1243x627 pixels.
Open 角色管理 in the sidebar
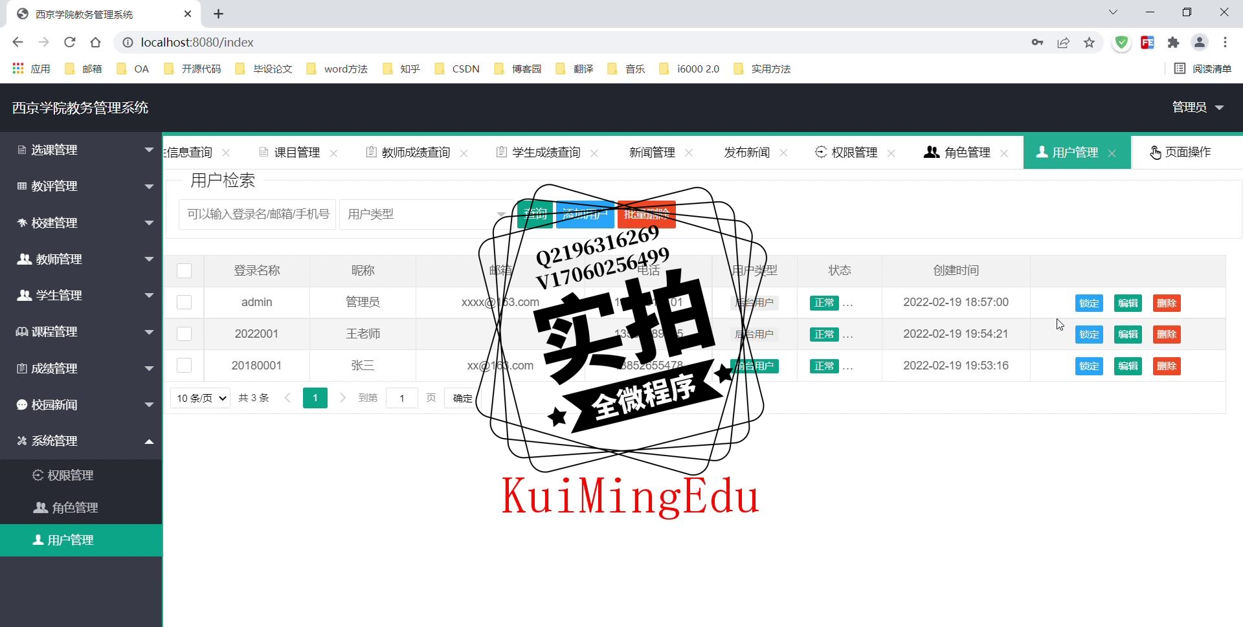[81, 508]
